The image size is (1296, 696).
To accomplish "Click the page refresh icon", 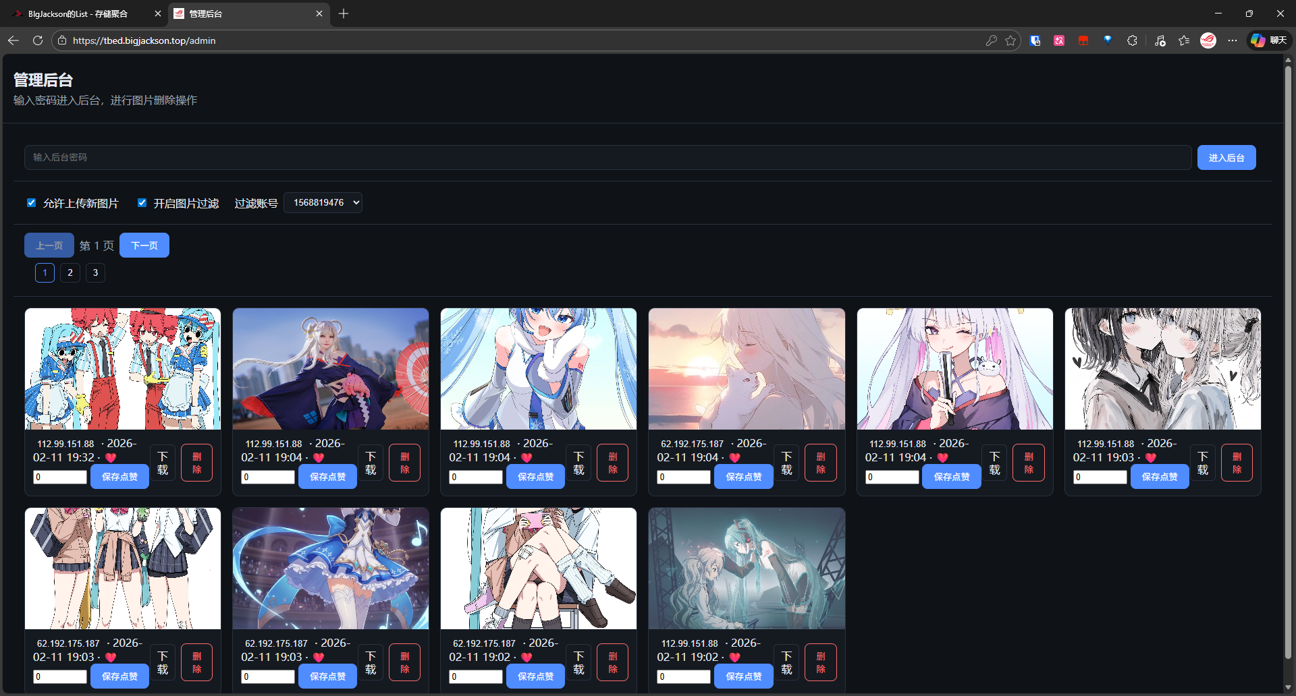I will click(38, 40).
